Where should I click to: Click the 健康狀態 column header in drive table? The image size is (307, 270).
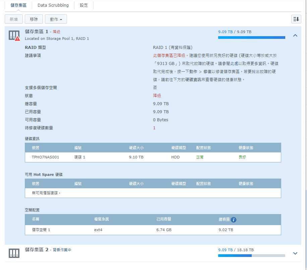pos(246,148)
